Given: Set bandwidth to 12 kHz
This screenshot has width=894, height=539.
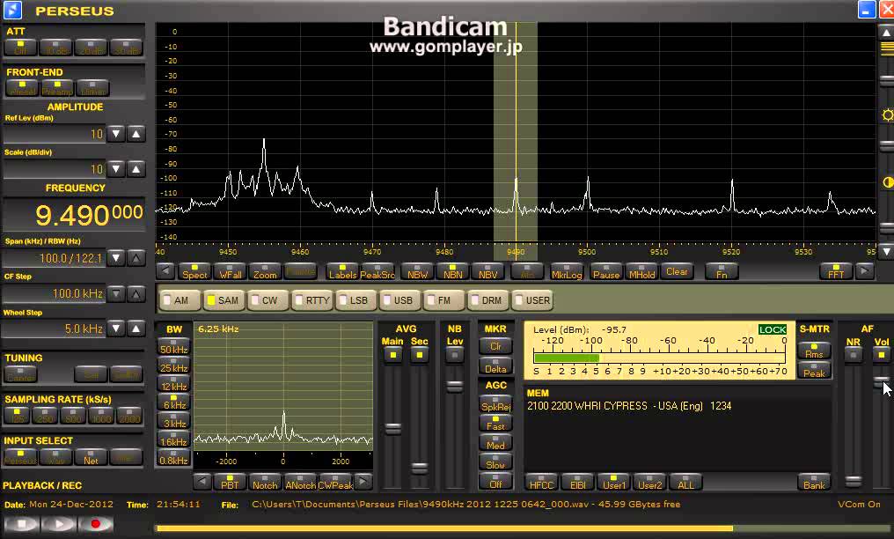Looking at the screenshot, I should (x=174, y=384).
